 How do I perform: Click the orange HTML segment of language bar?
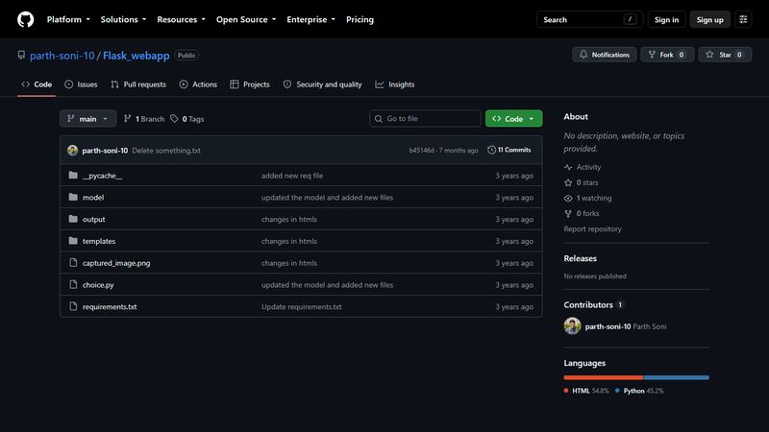click(604, 377)
